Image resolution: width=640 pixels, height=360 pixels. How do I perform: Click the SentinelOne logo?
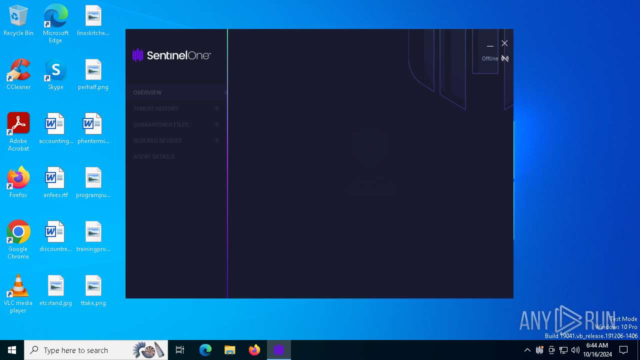tap(171, 55)
